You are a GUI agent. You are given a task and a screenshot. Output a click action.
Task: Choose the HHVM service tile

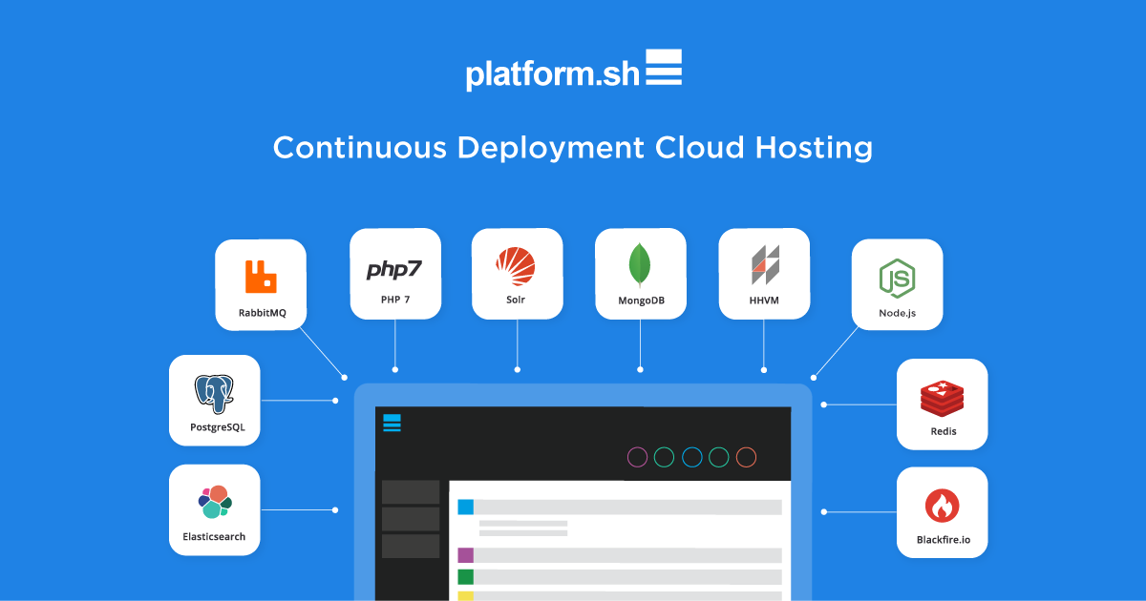coord(764,274)
